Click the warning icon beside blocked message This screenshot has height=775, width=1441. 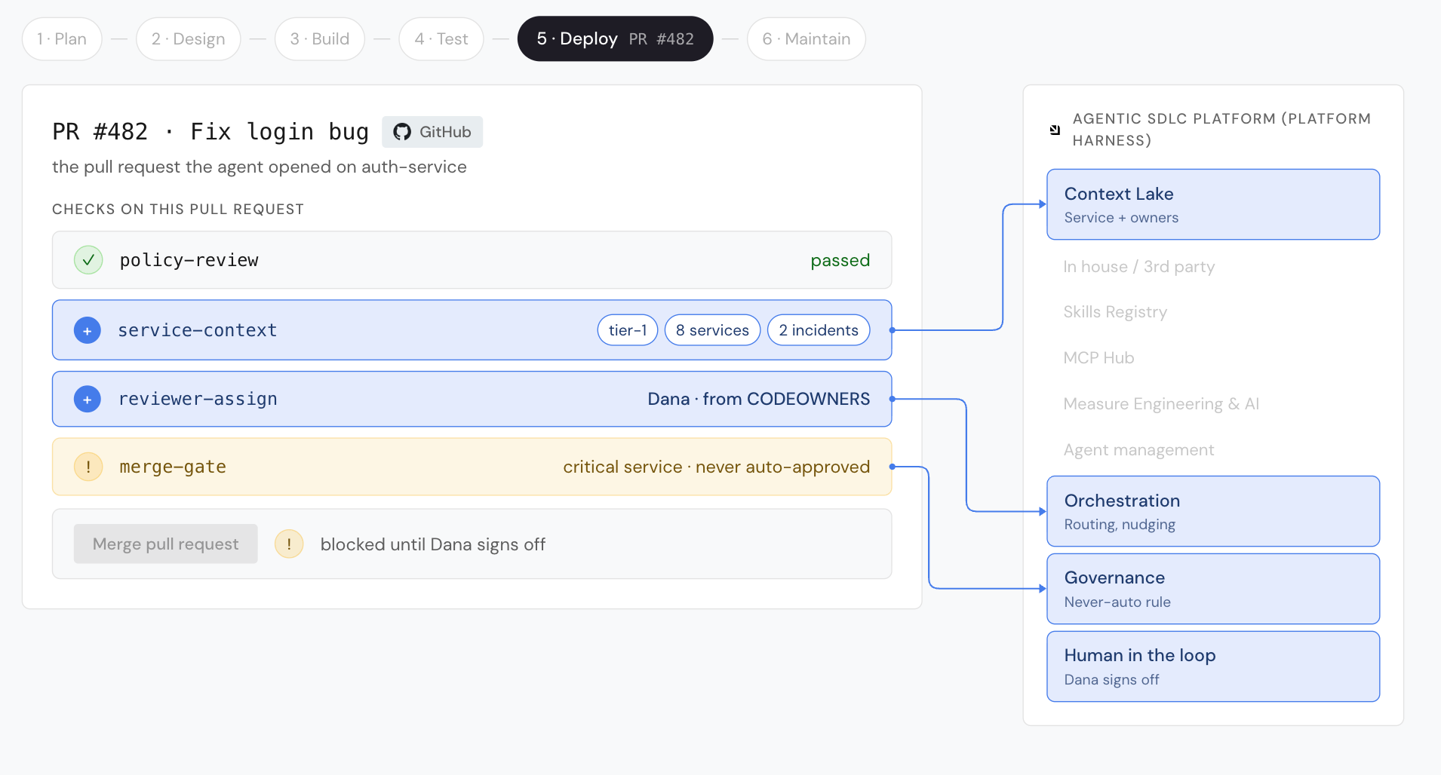[x=289, y=544]
